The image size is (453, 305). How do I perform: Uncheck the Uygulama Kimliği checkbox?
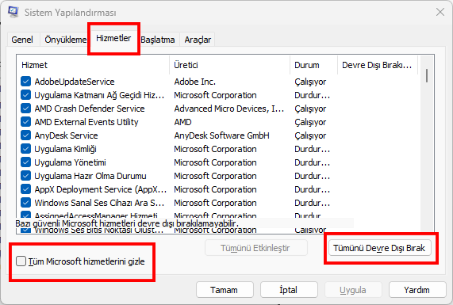(25, 149)
